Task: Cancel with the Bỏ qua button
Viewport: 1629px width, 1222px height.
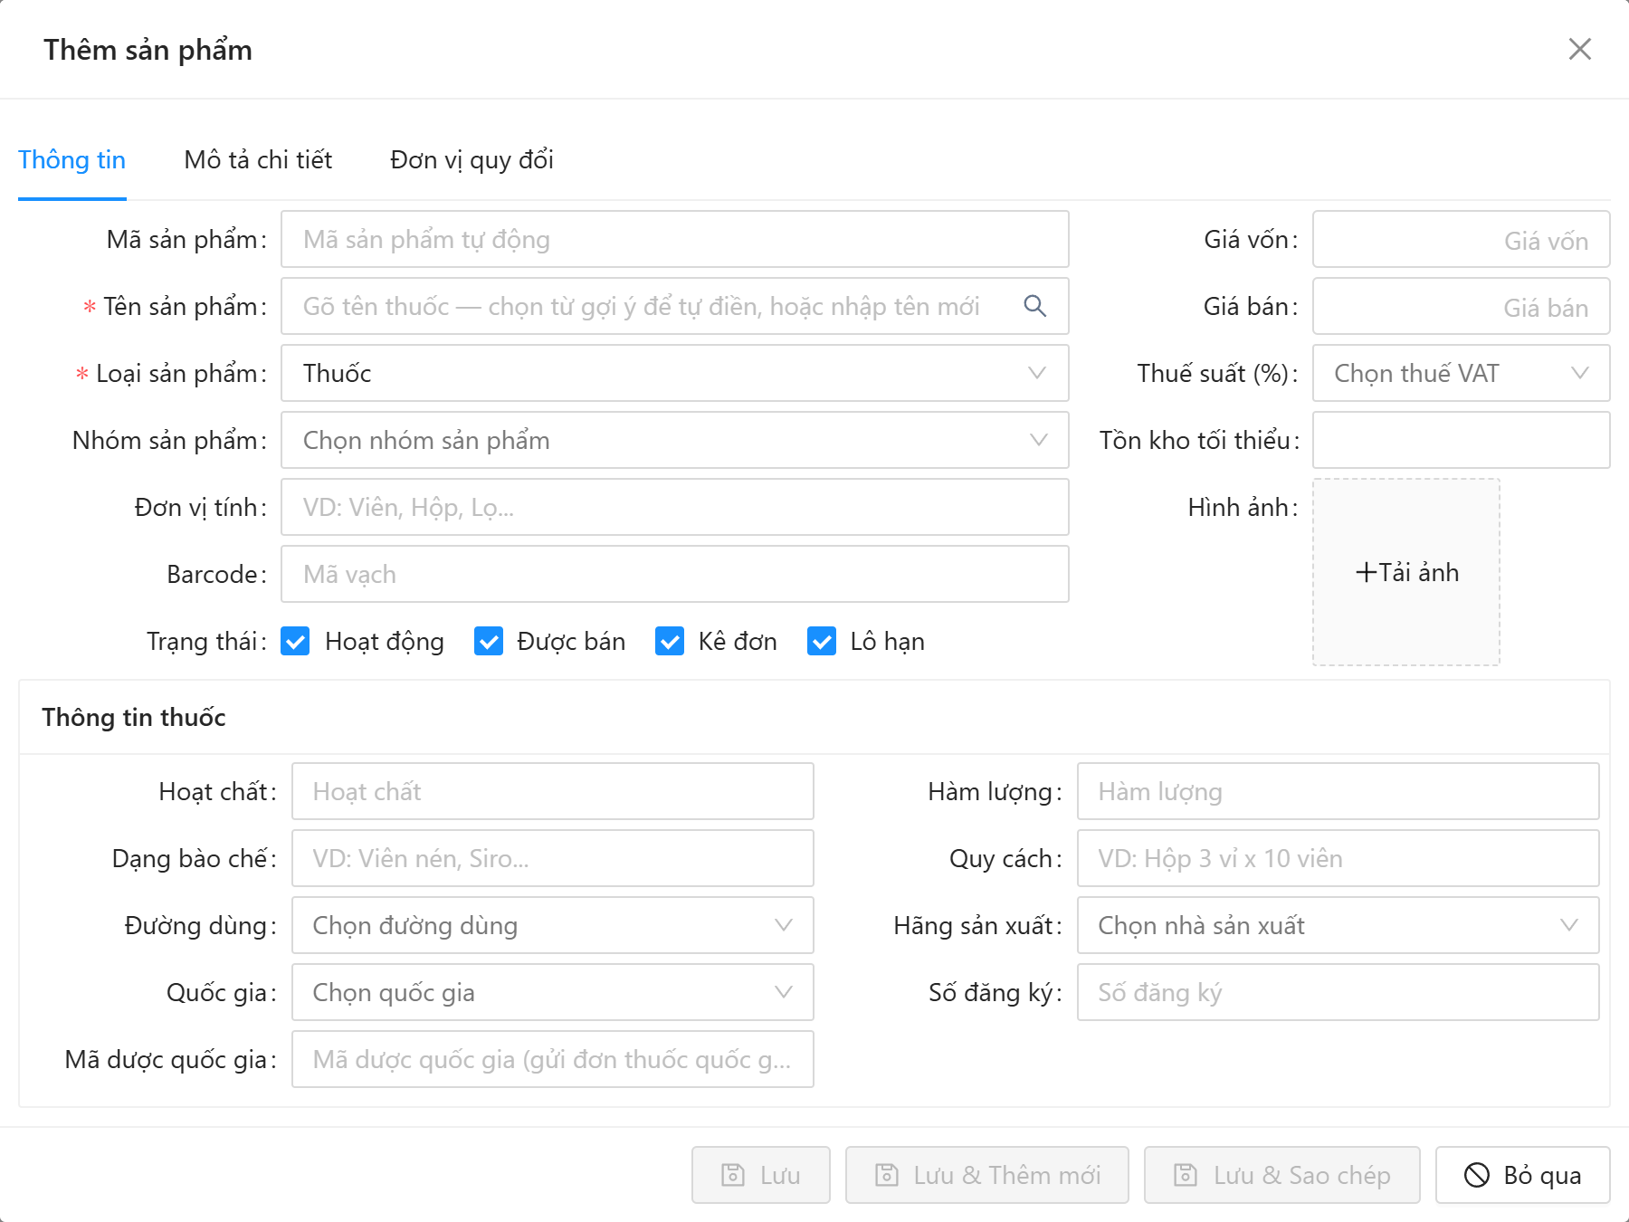Action: [x=1523, y=1175]
